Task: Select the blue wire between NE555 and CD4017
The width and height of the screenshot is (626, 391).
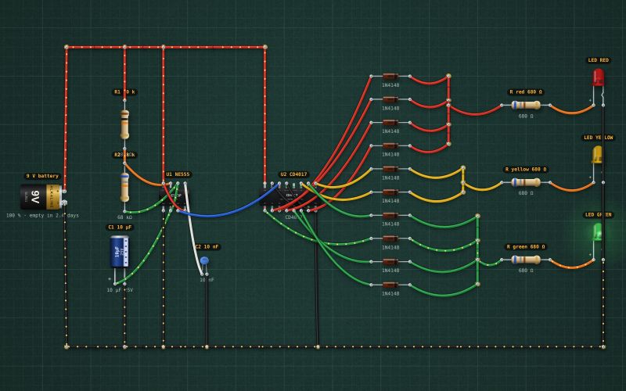Action: pos(228,214)
